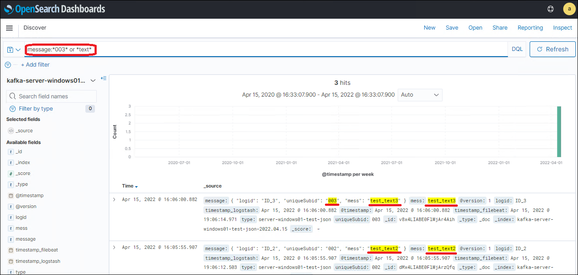
Task: Click the green histogram bar
Action: tap(559, 131)
